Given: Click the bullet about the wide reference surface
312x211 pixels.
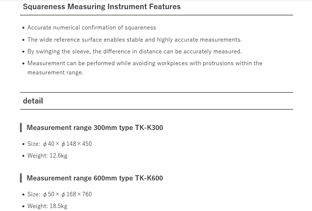Looking at the screenshot, I should click(134, 39).
